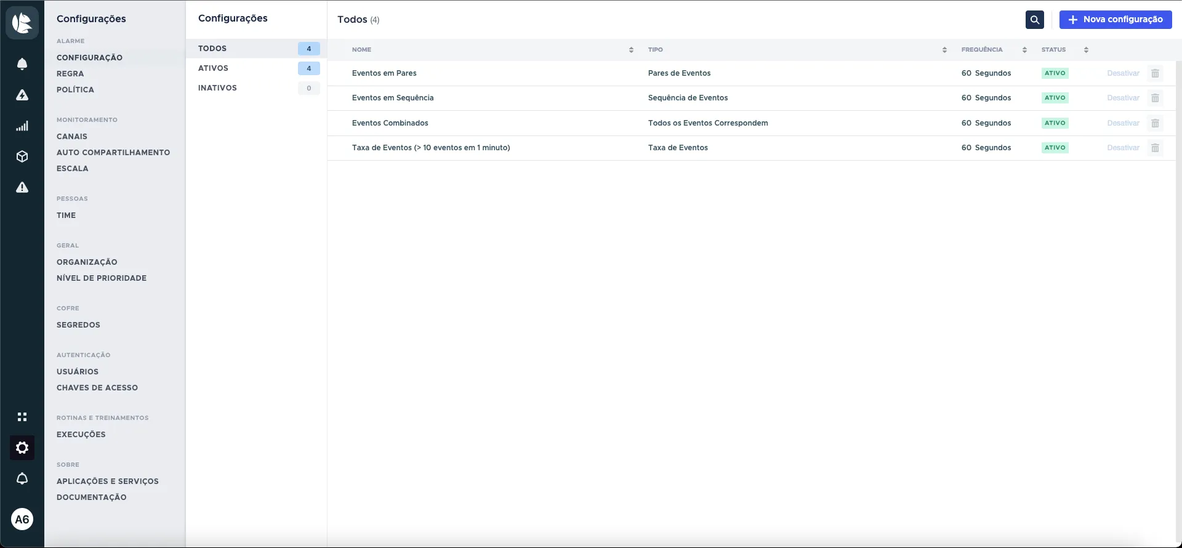Open Auto Compartilhamento menu item
The image size is (1182, 548).
tap(113, 153)
